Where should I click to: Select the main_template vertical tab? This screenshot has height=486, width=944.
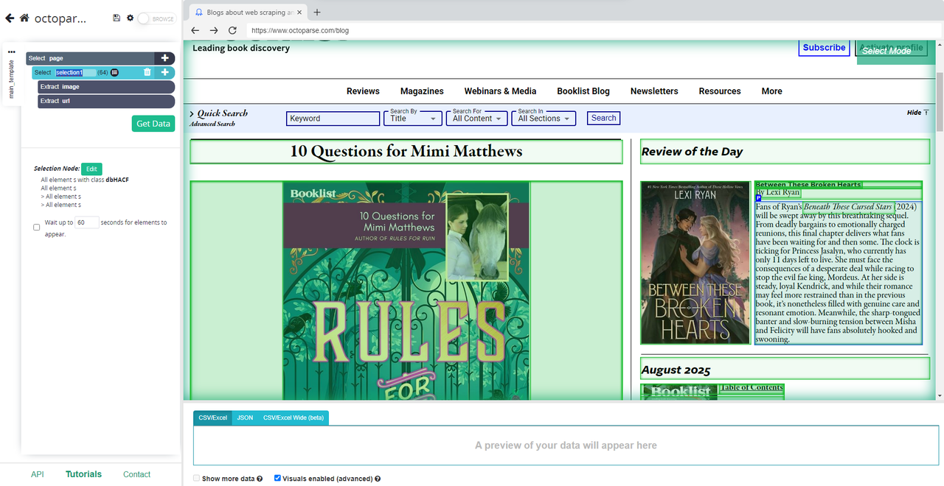(x=11, y=79)
